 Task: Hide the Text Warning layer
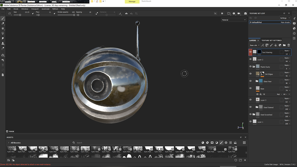[x=250, y=52]
